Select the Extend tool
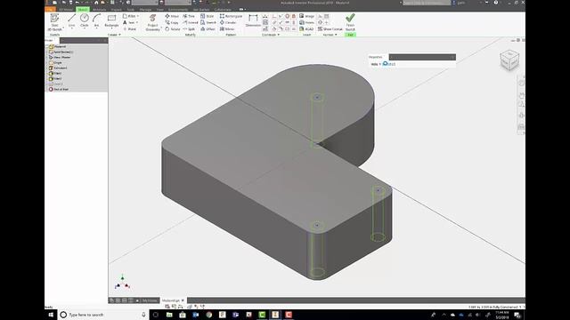Image resolution: width=570 pixels, height=320 pixels. [x=190, y=22]
